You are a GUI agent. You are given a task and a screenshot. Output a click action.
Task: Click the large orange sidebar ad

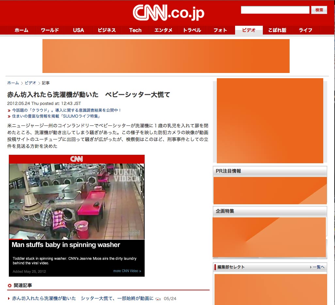click(x=270, y=121)
